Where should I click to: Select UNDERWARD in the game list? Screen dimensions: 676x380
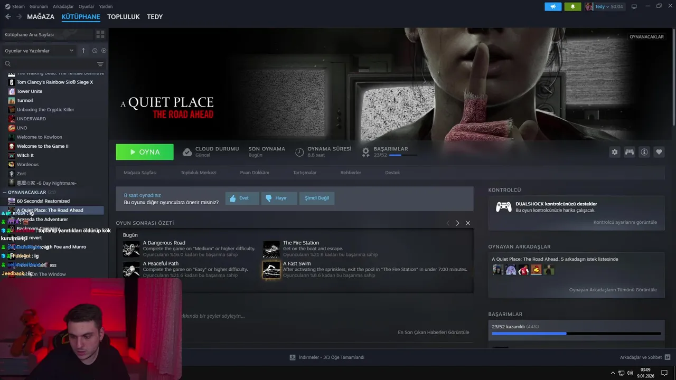click(x=31, y=119)
